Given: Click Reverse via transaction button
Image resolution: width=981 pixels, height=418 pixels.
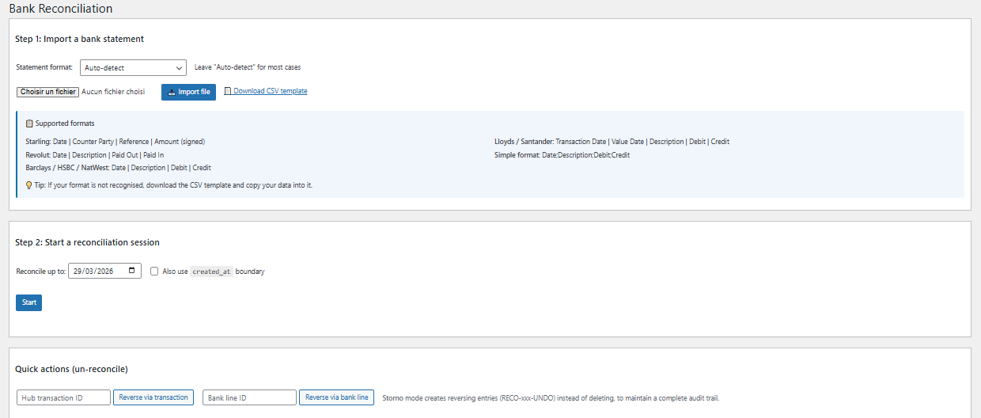Looking at the screenshot, I should click(153, 397).
